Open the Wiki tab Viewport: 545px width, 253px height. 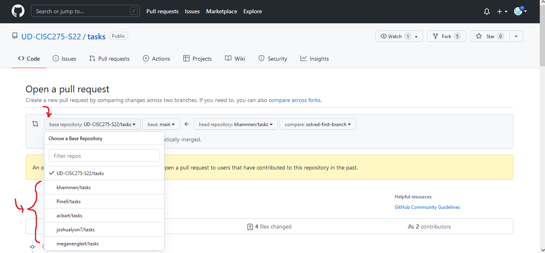click(235, 59)
